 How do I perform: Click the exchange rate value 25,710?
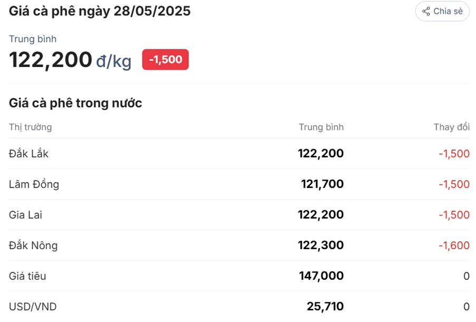click(x=325, y=307)
